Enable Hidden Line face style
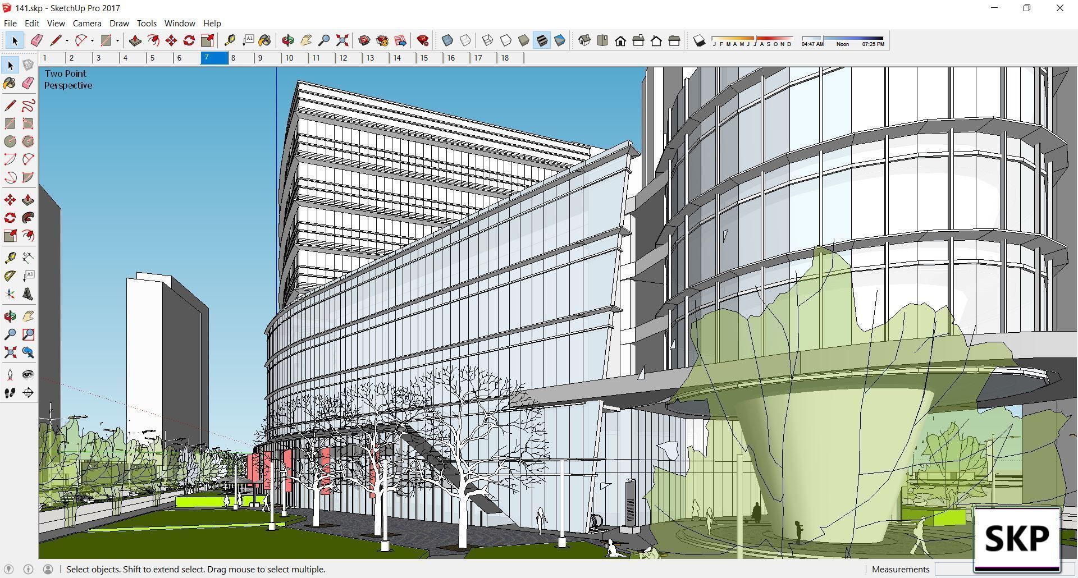Screen dimensions: 1078x578 pos(505,40)
